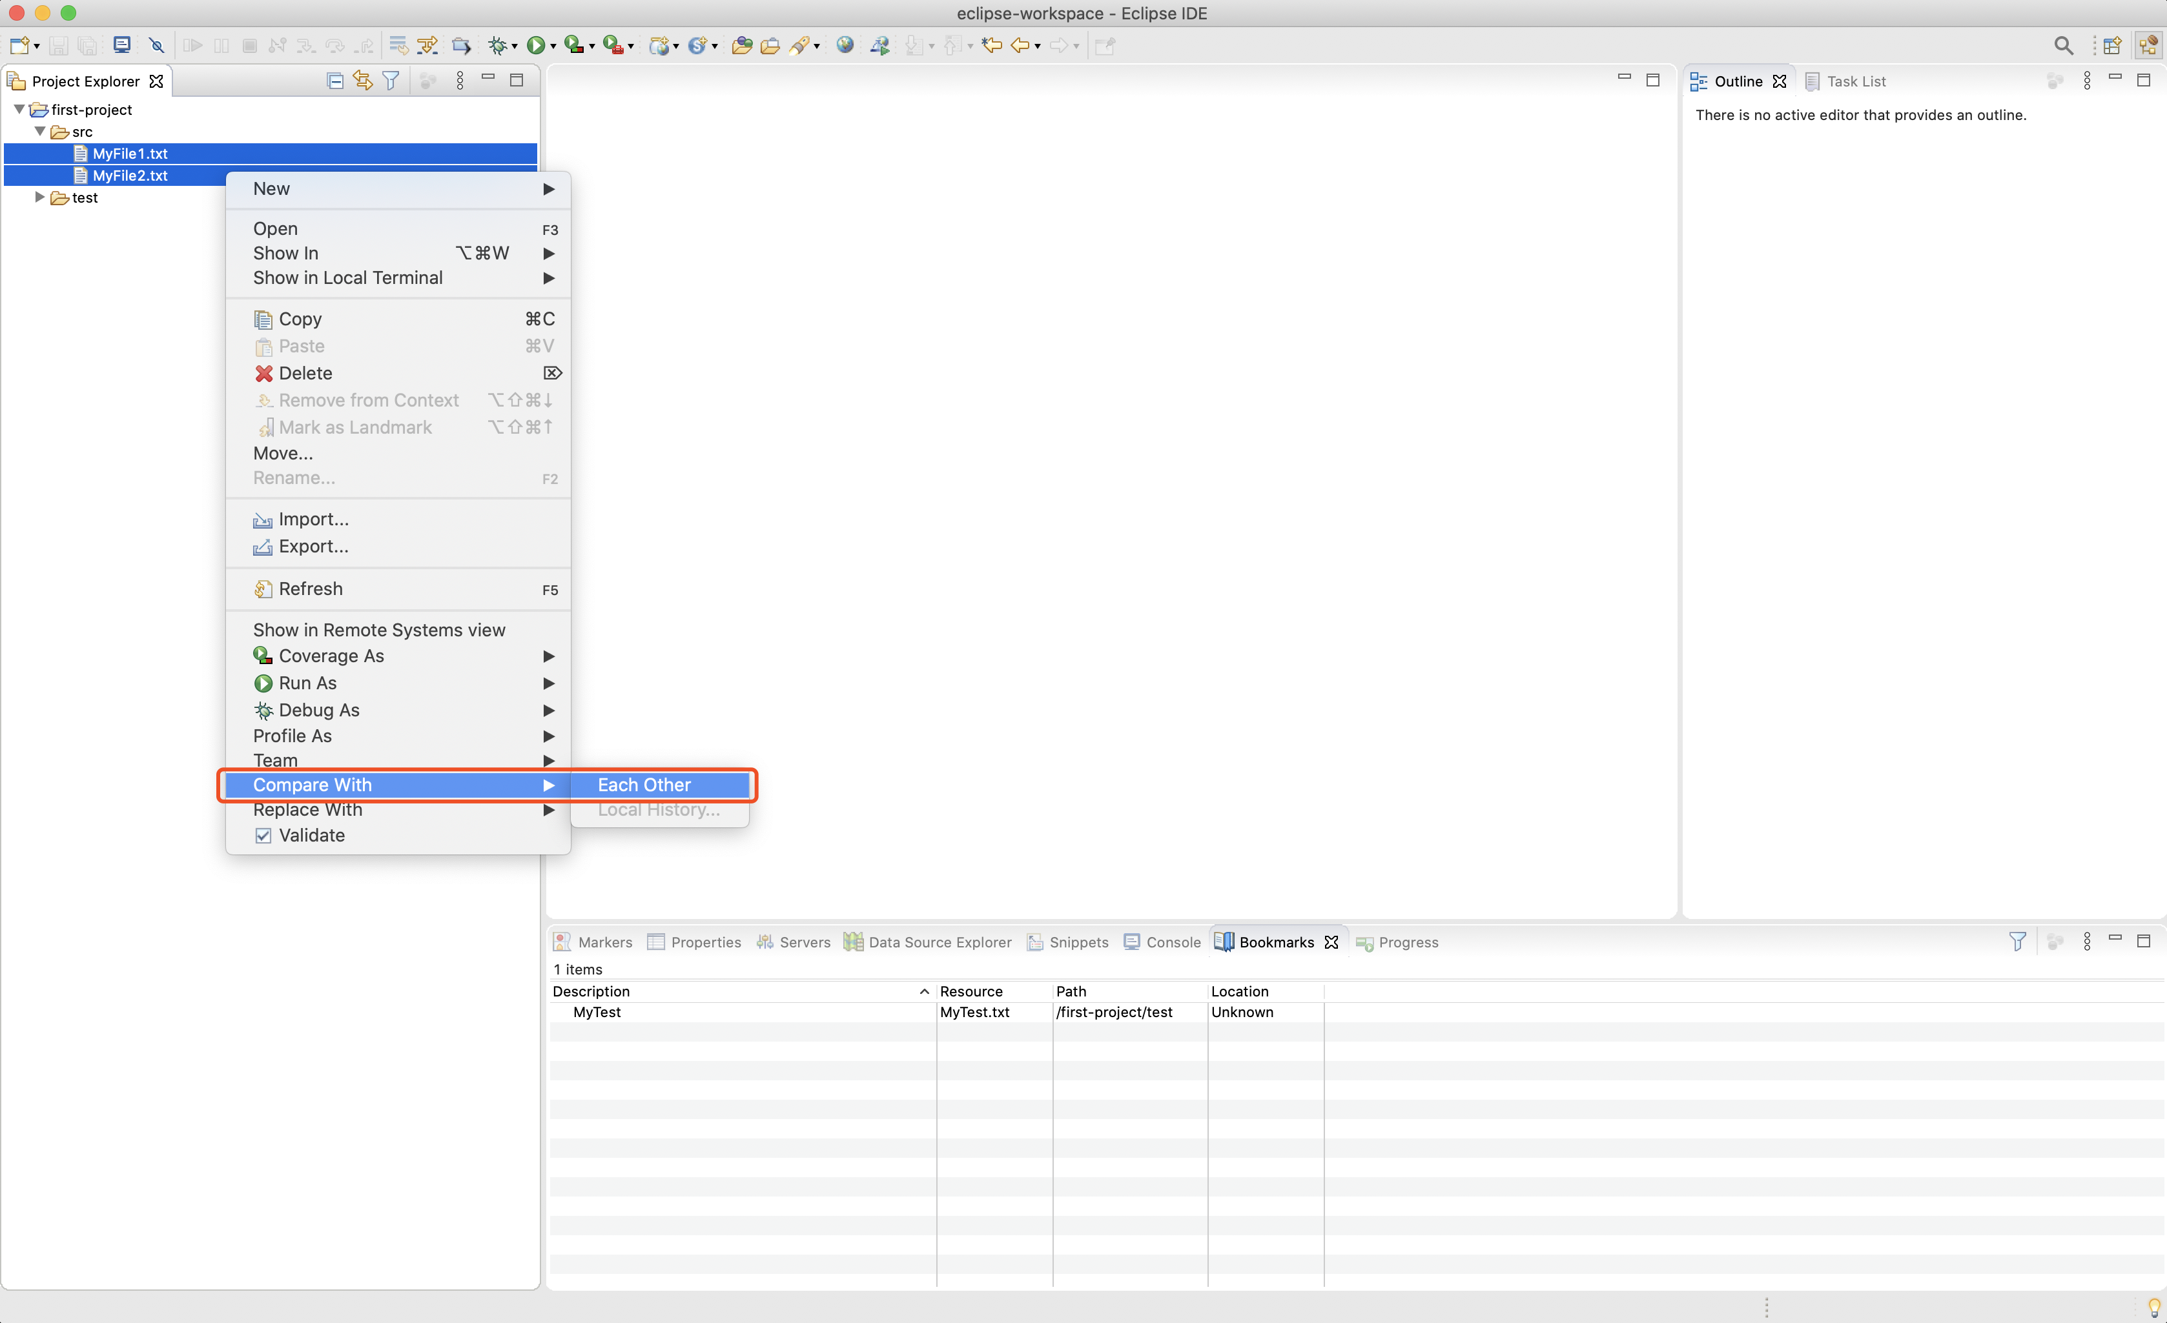Click the Last Edit Location icon
The image size is (2167, 1323).
click(x=991, y=45)
